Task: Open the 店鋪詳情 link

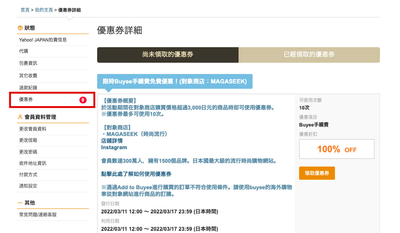Action: 112,141
